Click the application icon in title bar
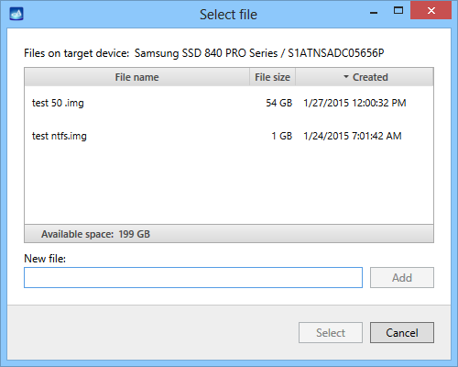 coord(16,14)
